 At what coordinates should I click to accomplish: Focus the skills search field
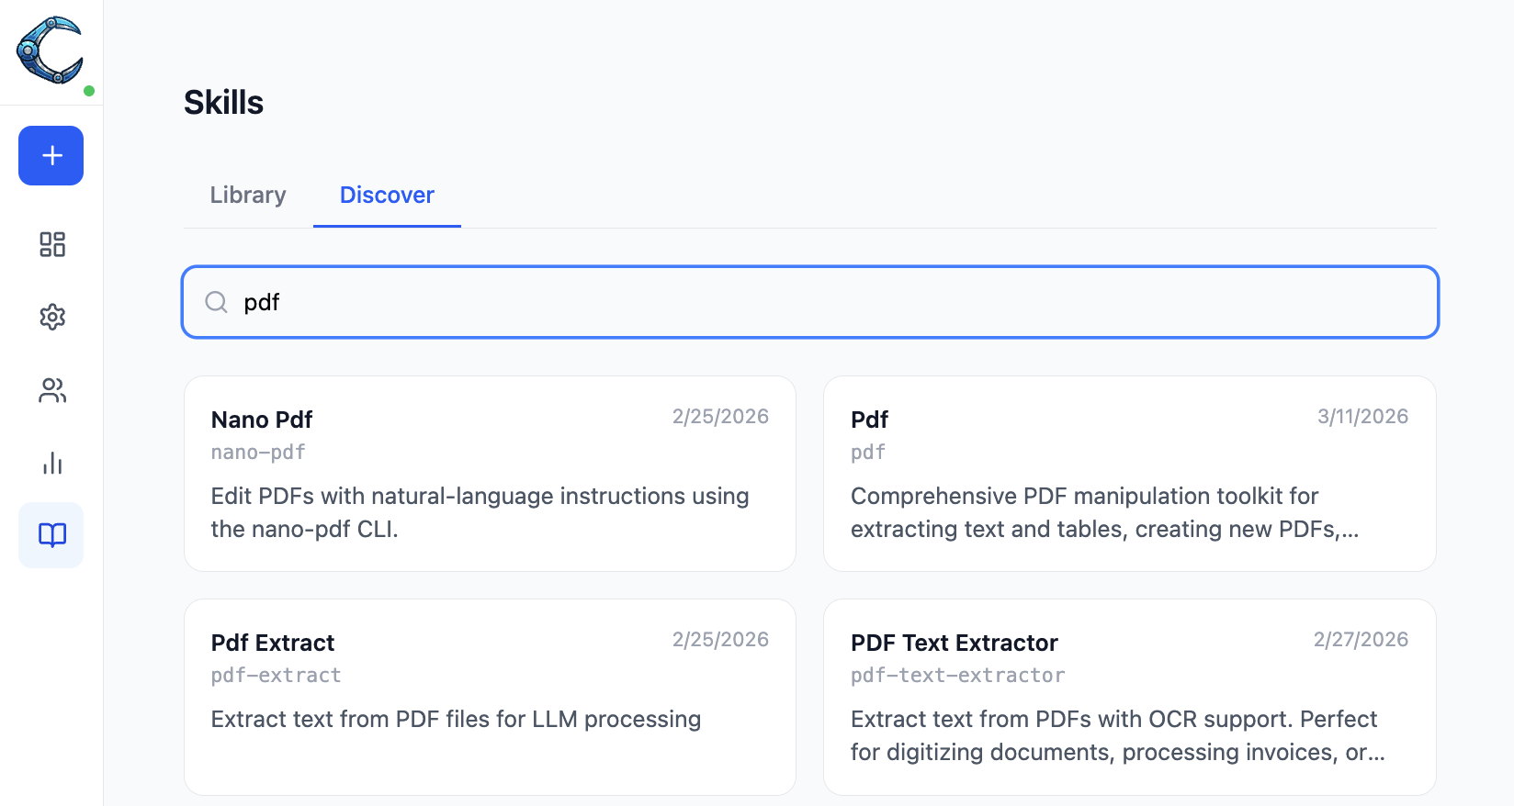click(x=827, y=302)
